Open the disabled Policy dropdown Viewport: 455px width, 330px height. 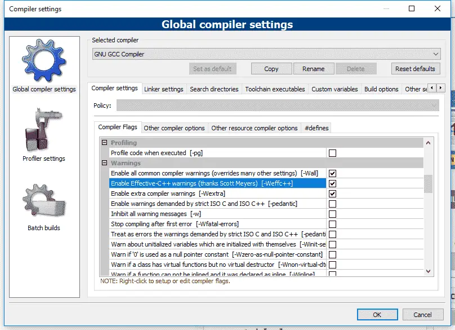click(278, 105)
